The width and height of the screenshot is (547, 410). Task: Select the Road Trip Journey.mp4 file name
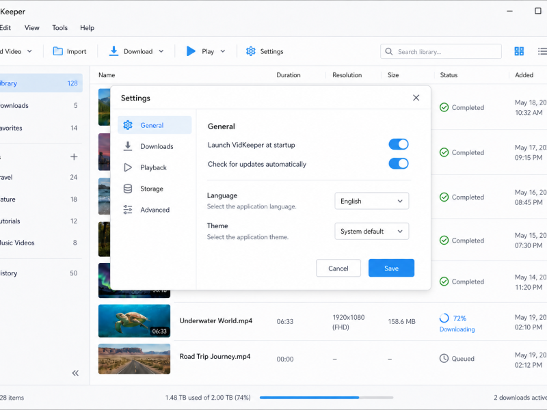tap(215, 356)
